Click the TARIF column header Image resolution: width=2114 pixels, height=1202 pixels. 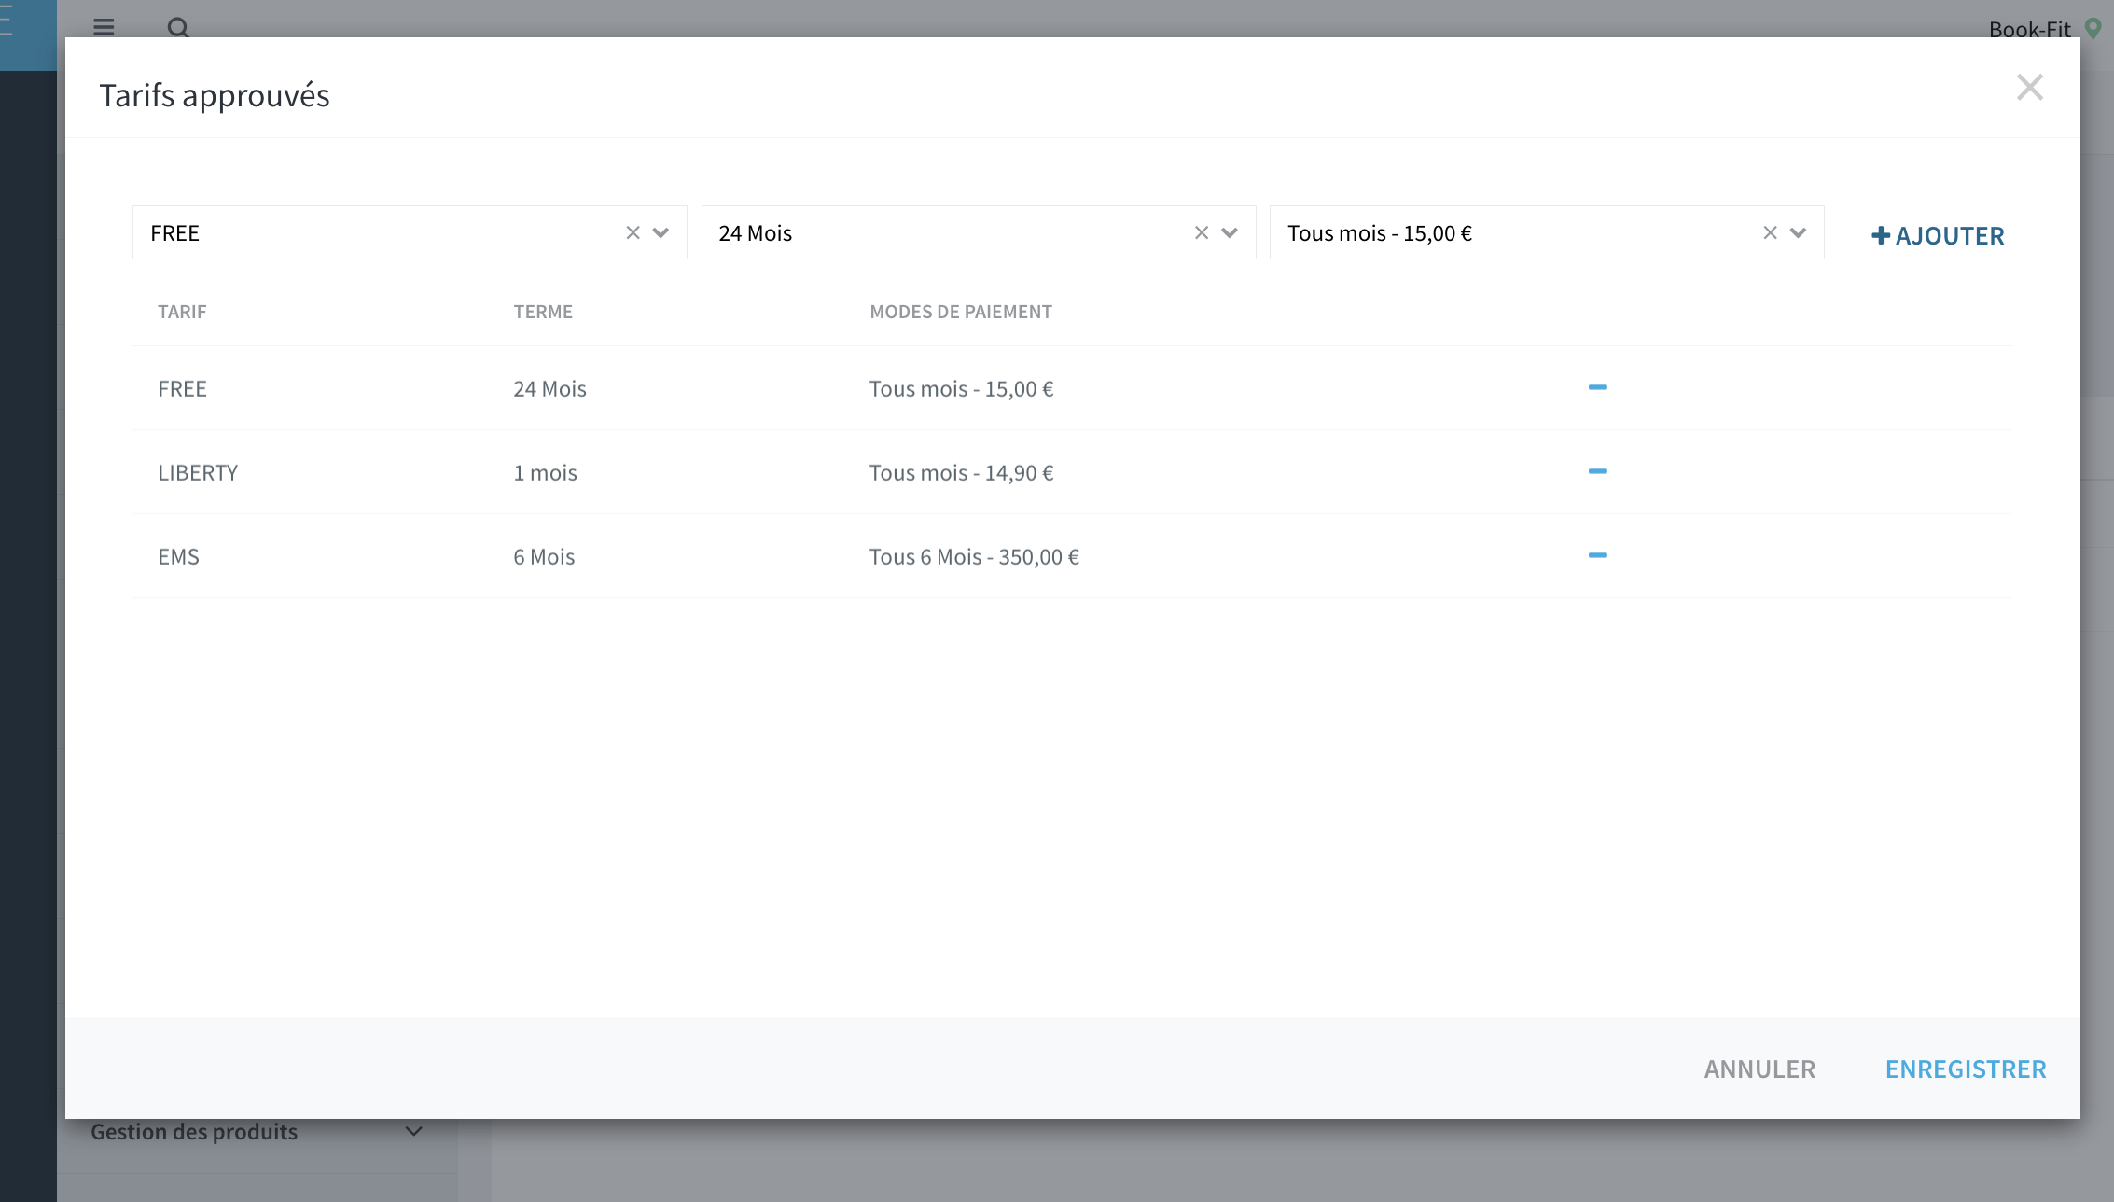pos(182,312)
